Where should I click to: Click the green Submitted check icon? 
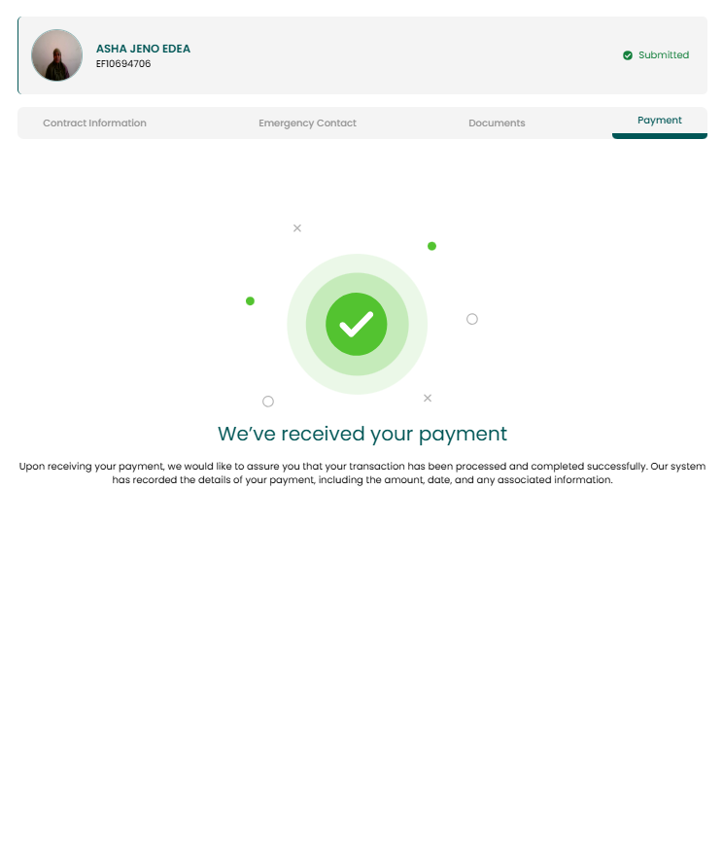628,55
